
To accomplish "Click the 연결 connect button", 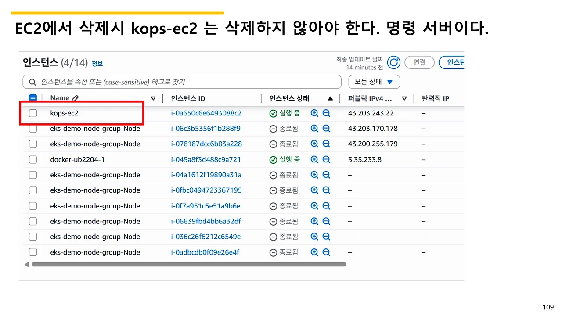I will coord(419,62).
